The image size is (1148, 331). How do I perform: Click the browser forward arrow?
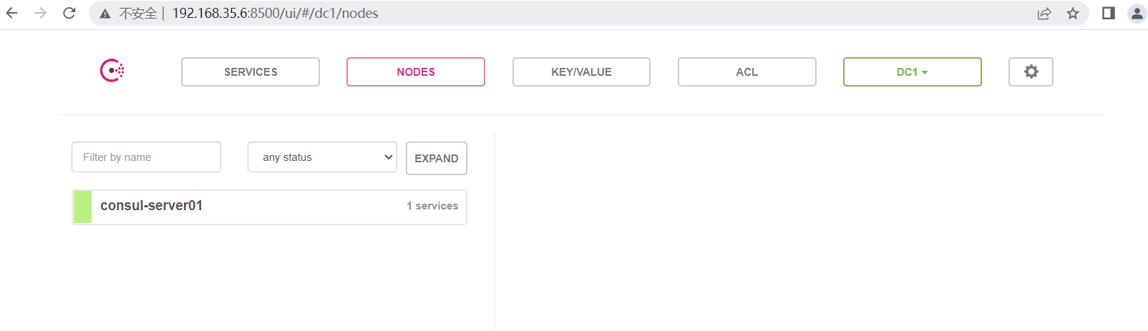(x=40, y=13)
